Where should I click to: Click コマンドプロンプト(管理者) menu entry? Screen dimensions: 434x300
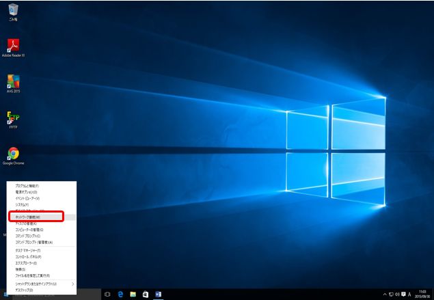(x=34, y=242)
